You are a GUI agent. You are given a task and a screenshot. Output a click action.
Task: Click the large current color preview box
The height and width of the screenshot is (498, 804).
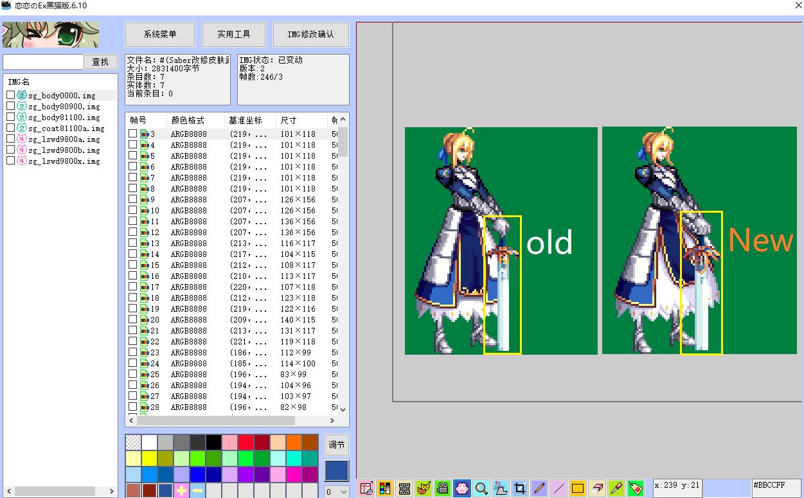coord(337,470)
